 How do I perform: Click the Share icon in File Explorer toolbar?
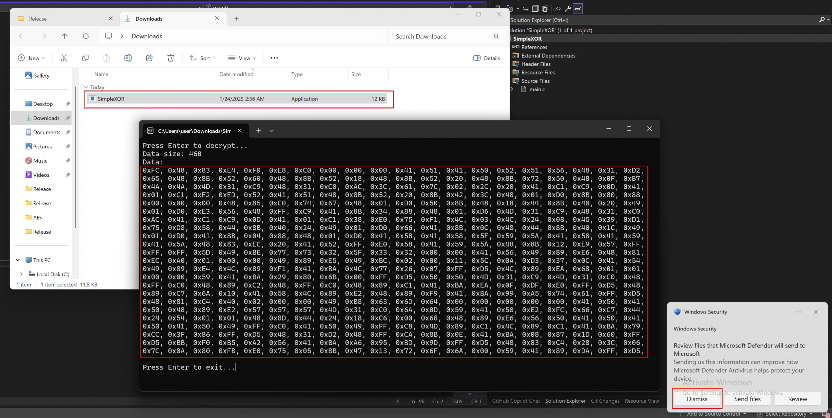pyautogui.click(x=149, y=58)
